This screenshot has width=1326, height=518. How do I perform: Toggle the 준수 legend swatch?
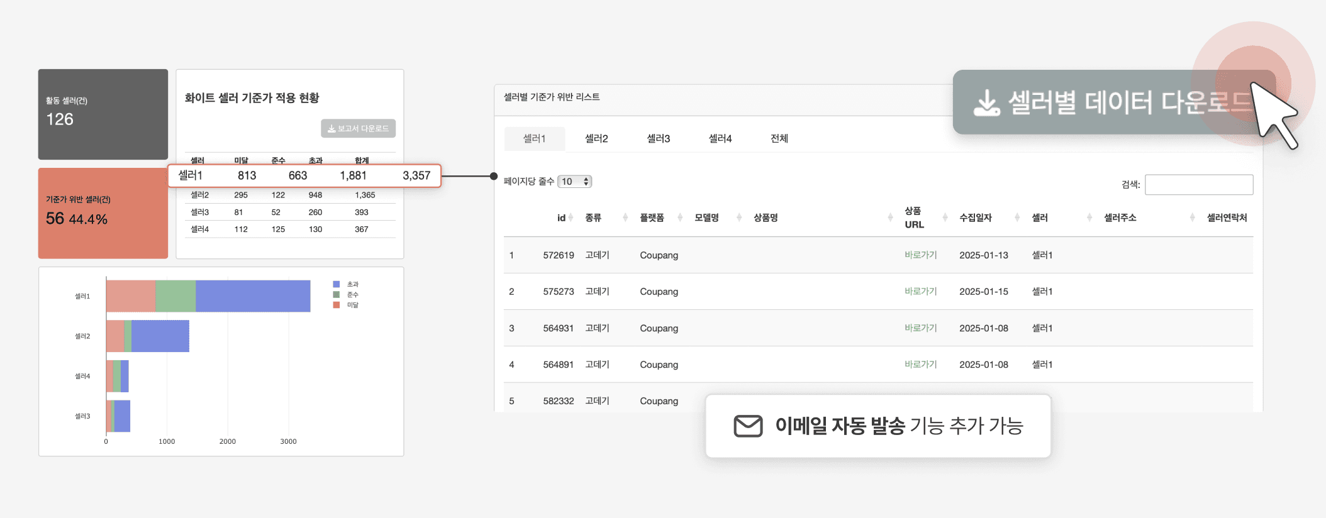click(x=337, y=294)
